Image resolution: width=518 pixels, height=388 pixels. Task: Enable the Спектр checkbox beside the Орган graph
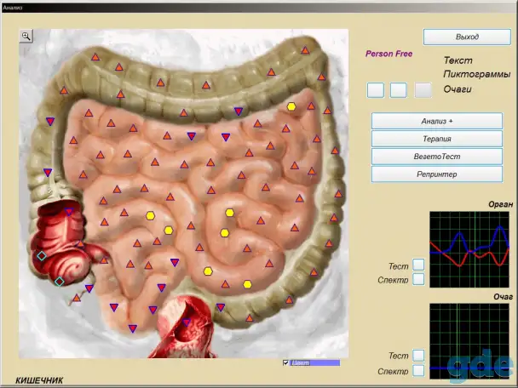pyautogui.click(x=418, y=279)
